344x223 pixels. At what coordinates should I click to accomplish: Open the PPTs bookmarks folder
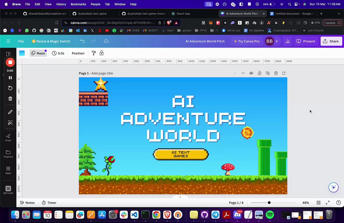tap(200, 31)
